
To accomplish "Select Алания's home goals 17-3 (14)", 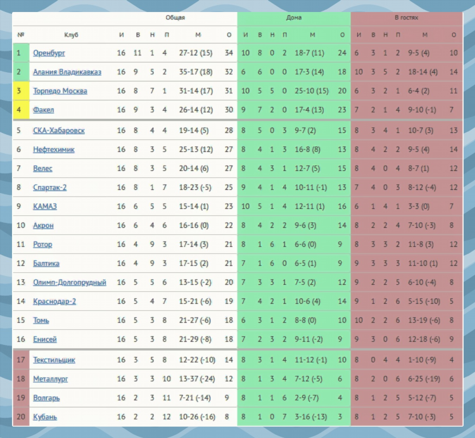I will (x=309, y=72).
